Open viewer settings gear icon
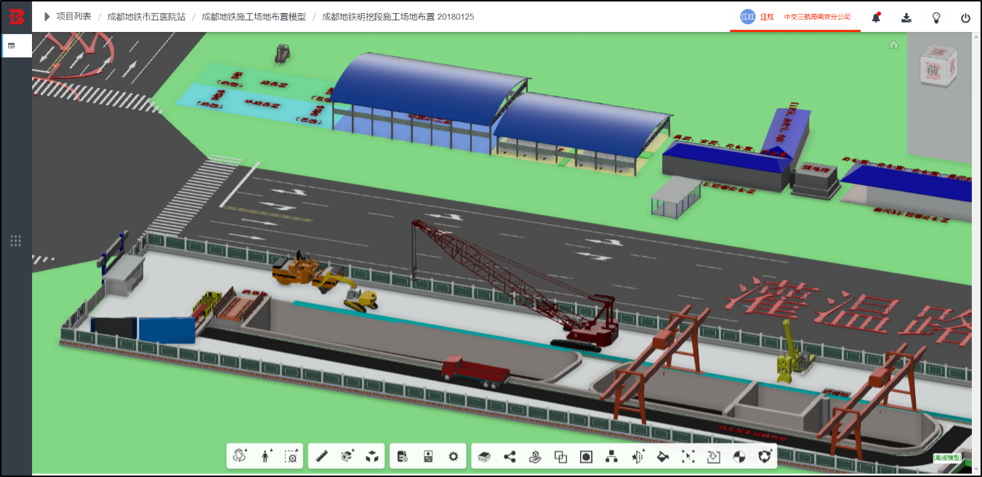 (x=454, y=456)
